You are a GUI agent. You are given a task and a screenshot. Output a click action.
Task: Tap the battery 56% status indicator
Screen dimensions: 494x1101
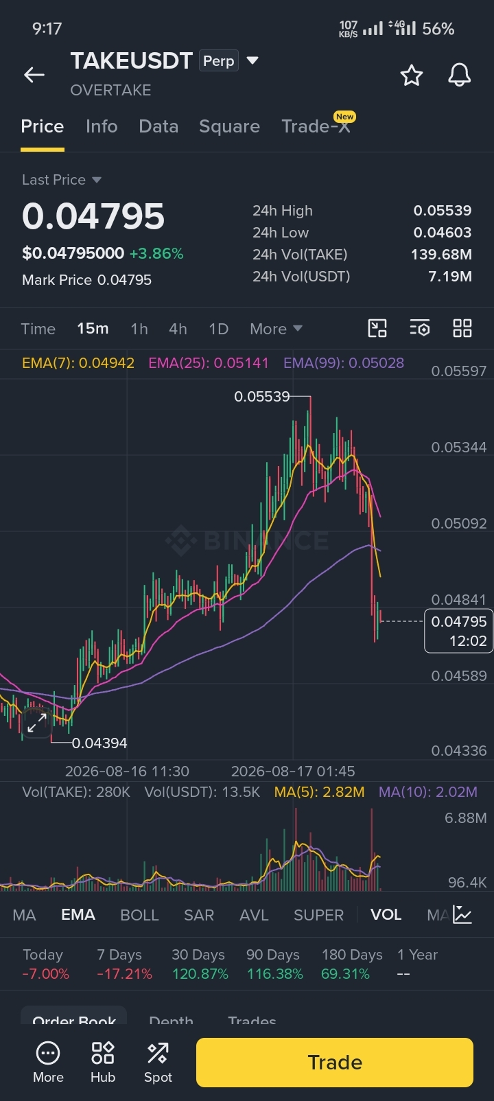(x=438, y=29)
